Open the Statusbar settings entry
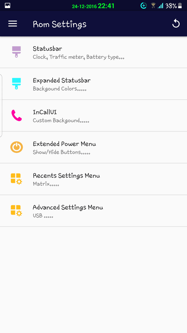Viewport: 187px width, 333px height. 94,52
